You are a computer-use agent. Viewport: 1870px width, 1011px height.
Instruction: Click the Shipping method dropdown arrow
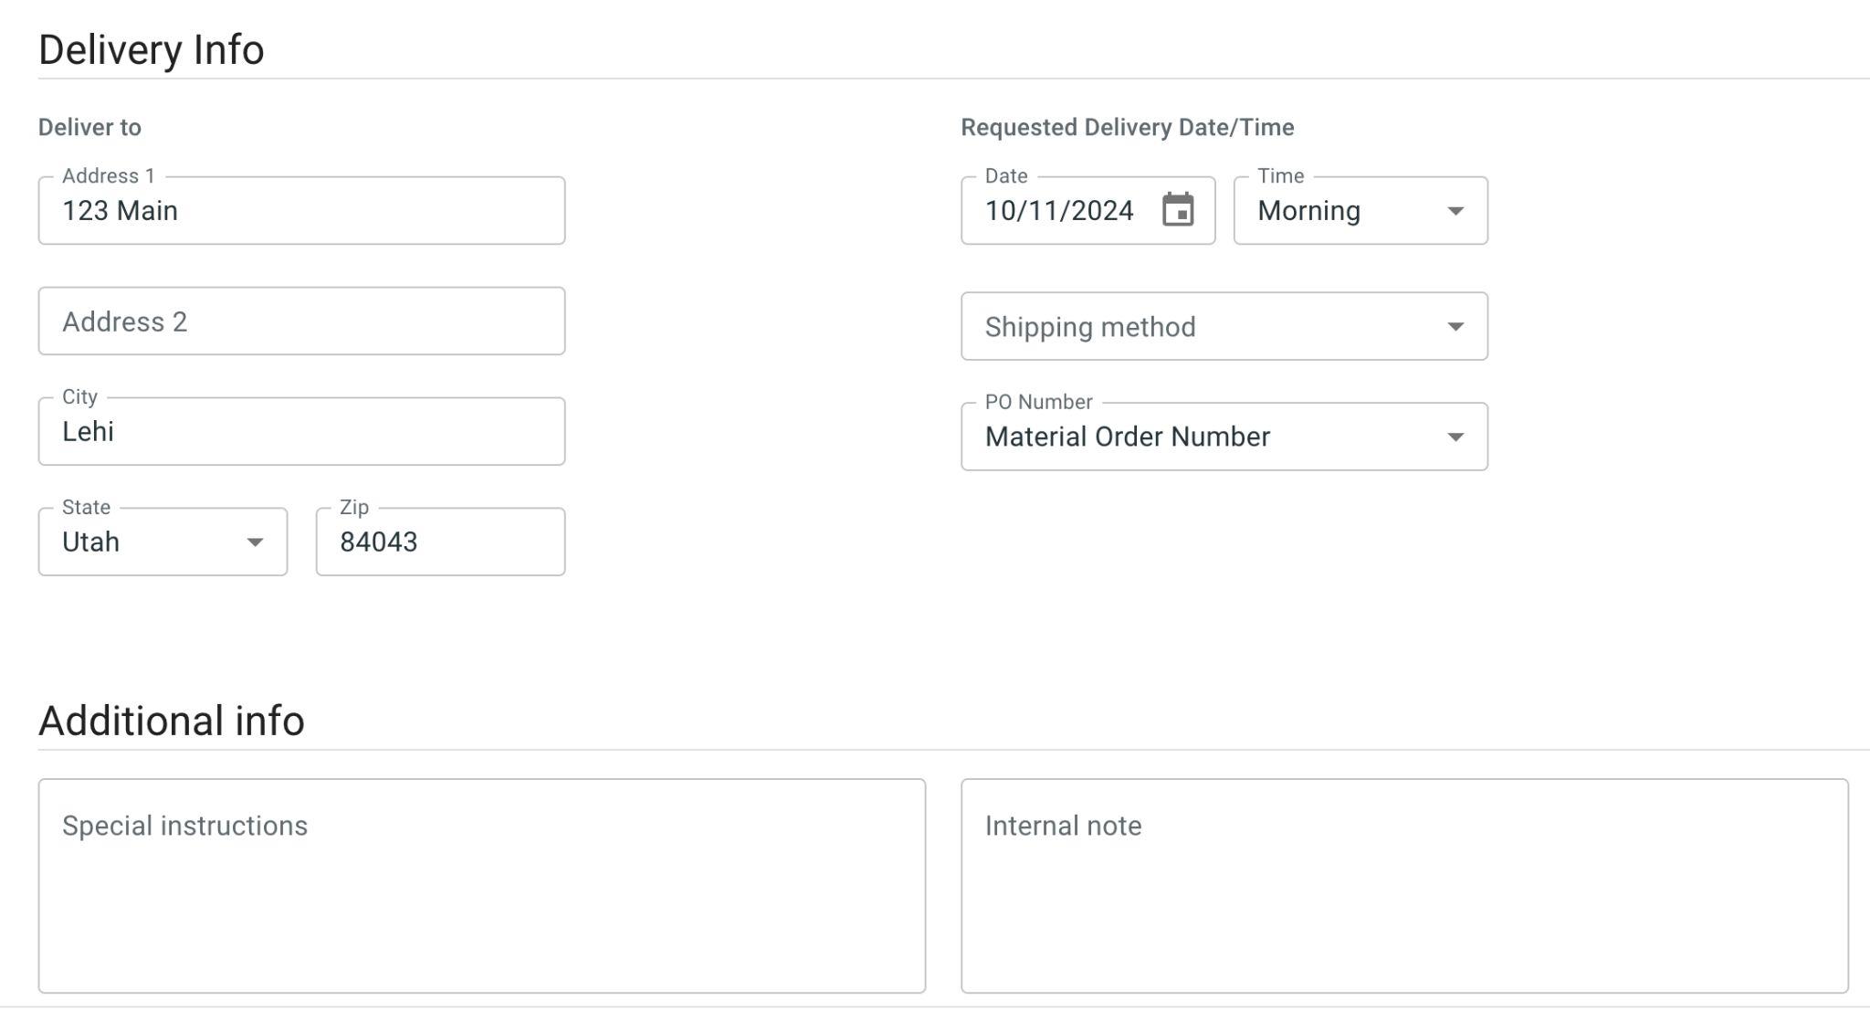coord(1455,327)
